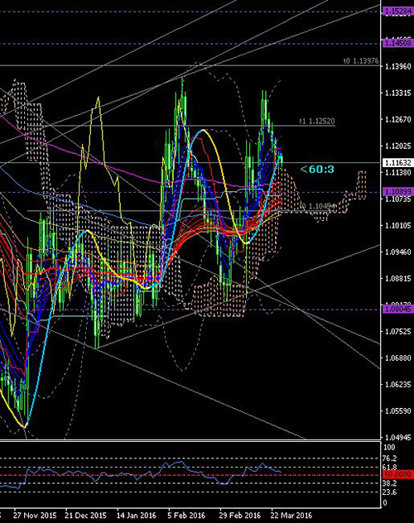Select the t1 1.12520 horizontal line label
The height and width of the screenshot is (523, 414).
(x=317, y=121)
